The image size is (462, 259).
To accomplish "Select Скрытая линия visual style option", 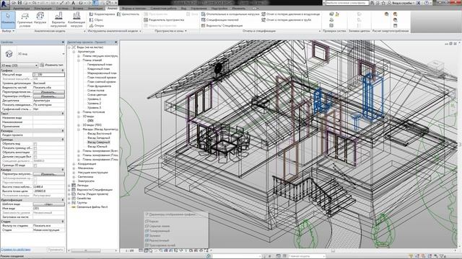I will (x=157, y=226).
